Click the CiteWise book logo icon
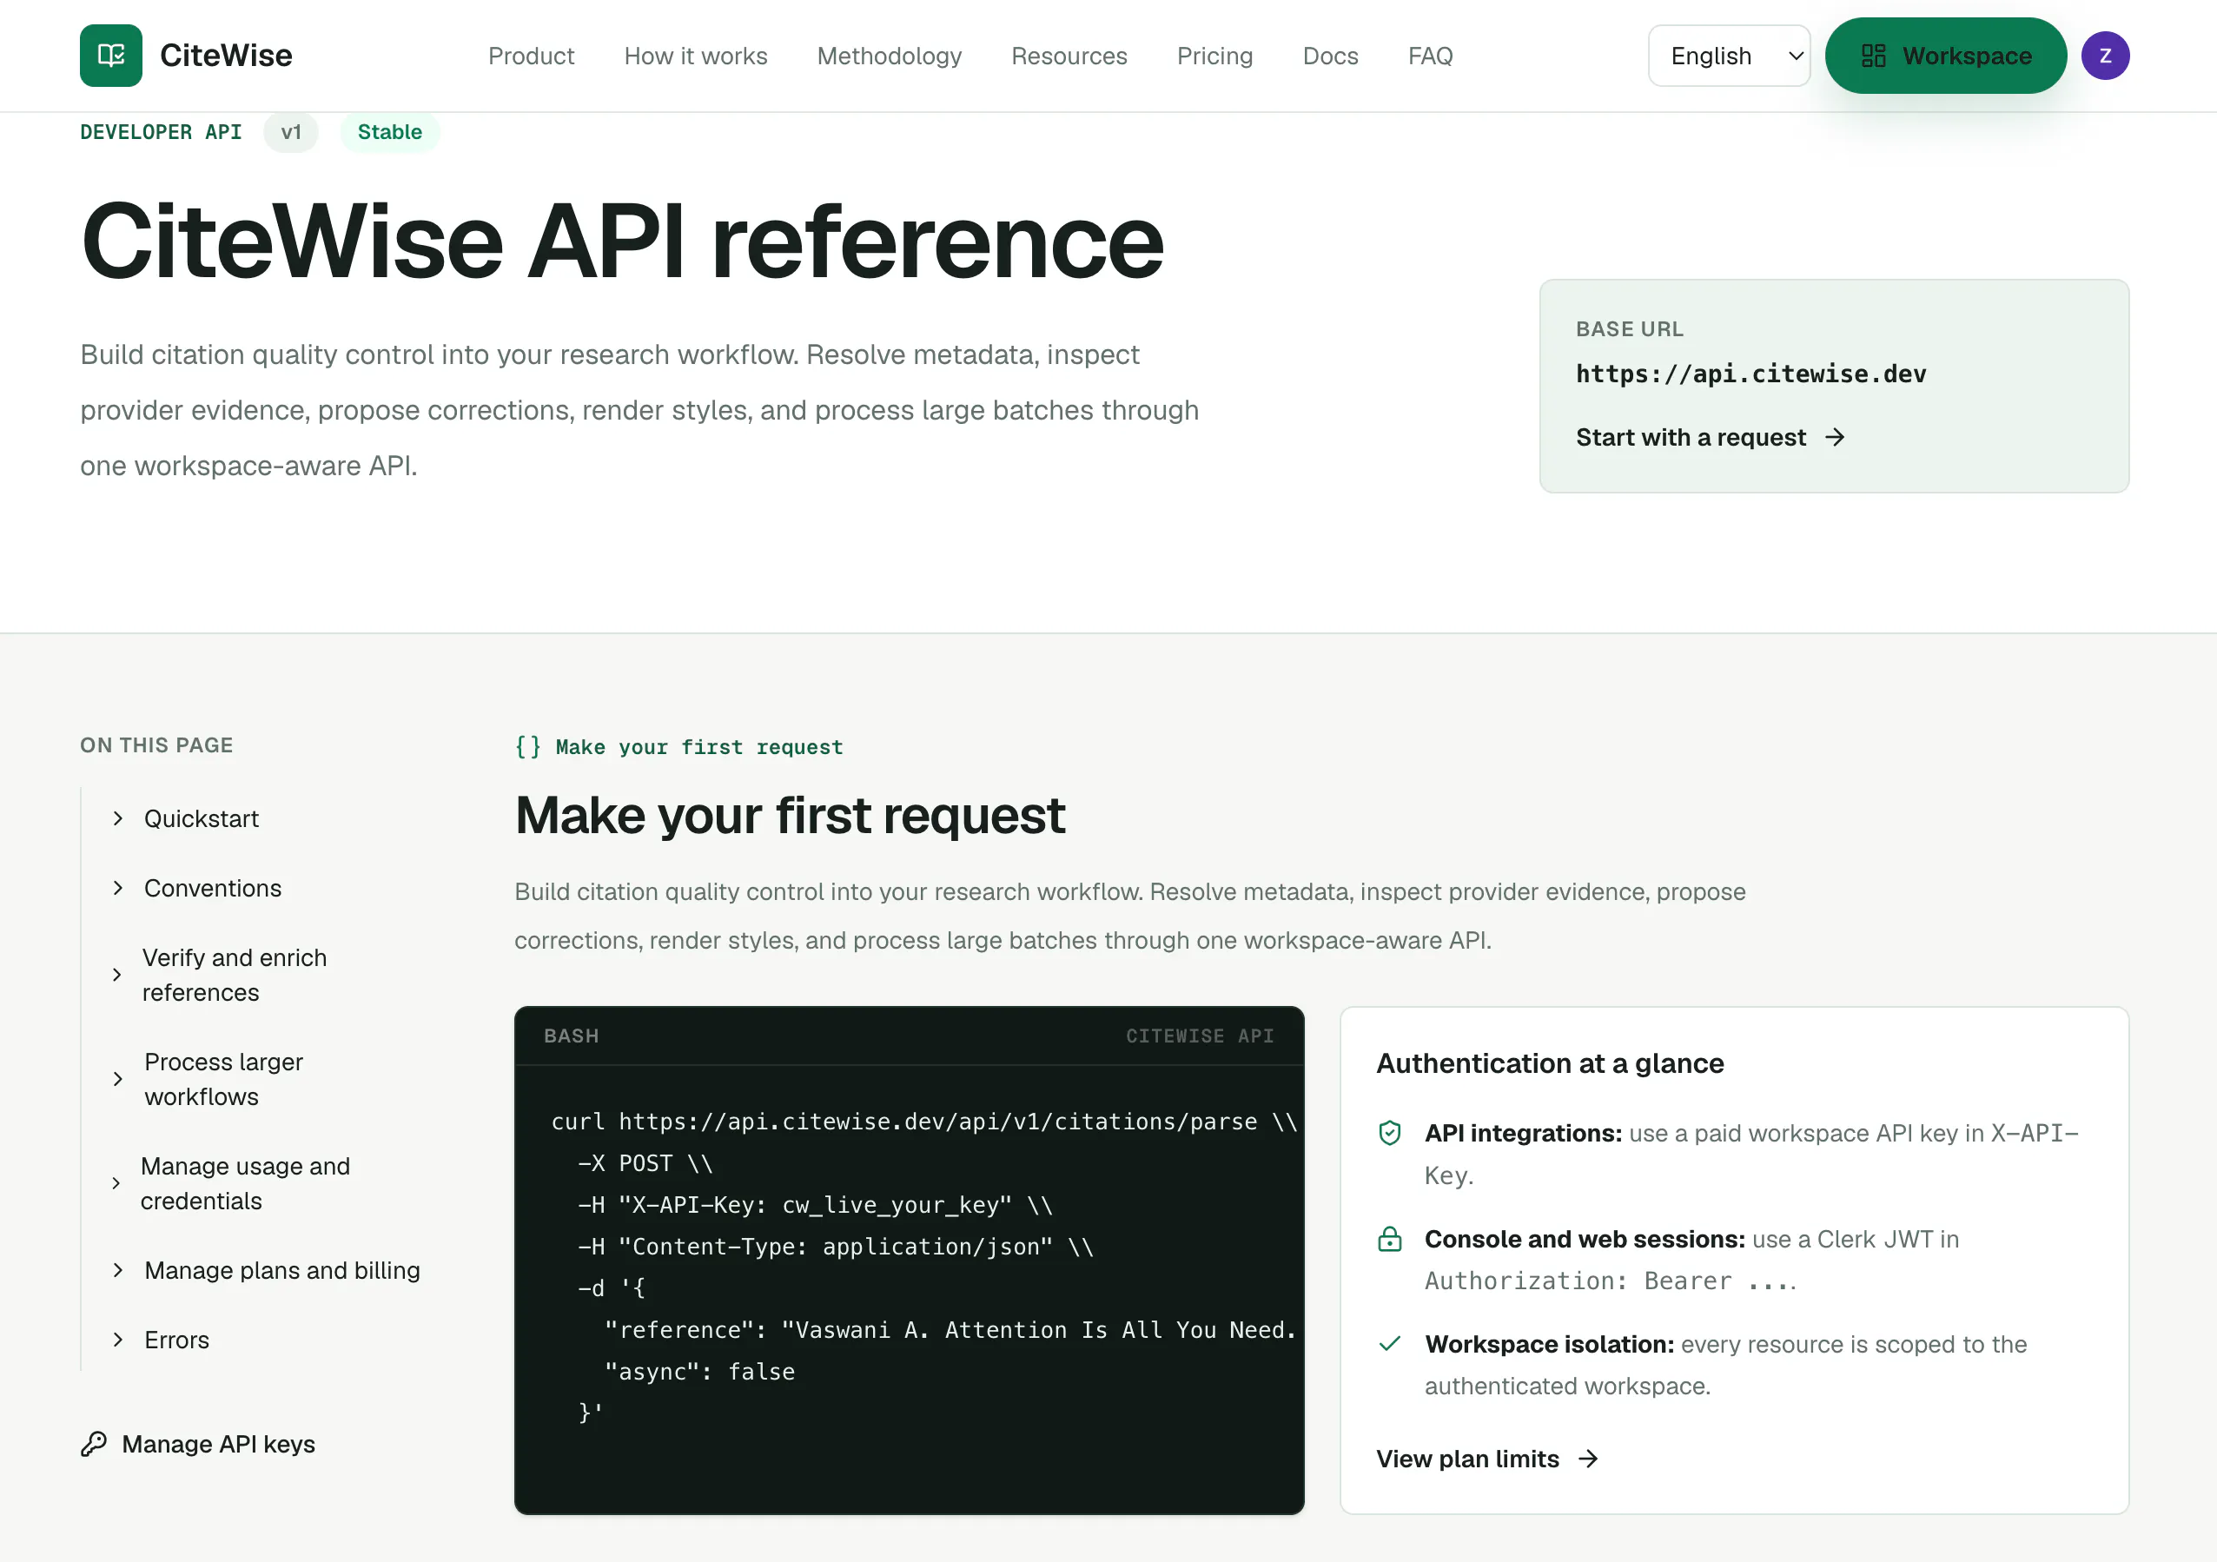This screenshot has height=1562, width=2217. 111,56
